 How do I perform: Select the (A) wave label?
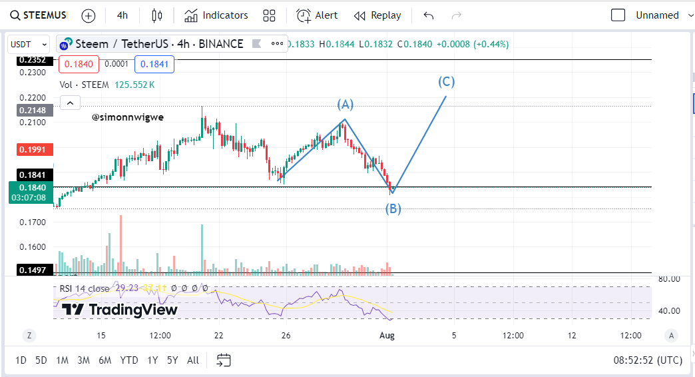click(x=346, y=104)
